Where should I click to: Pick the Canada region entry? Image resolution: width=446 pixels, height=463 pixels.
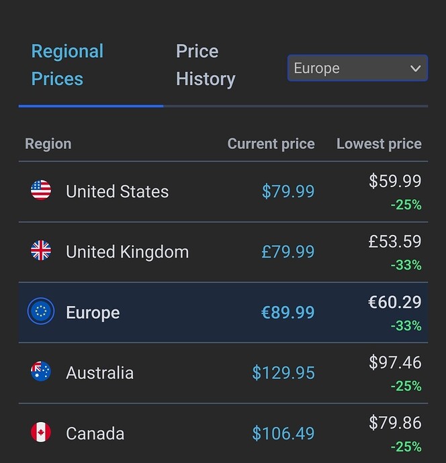(223, 433)
